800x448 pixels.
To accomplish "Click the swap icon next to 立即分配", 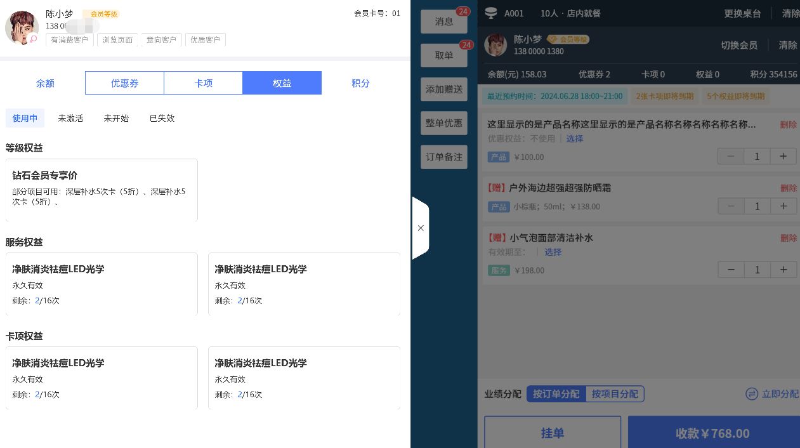I will click(x=752, y=394).
